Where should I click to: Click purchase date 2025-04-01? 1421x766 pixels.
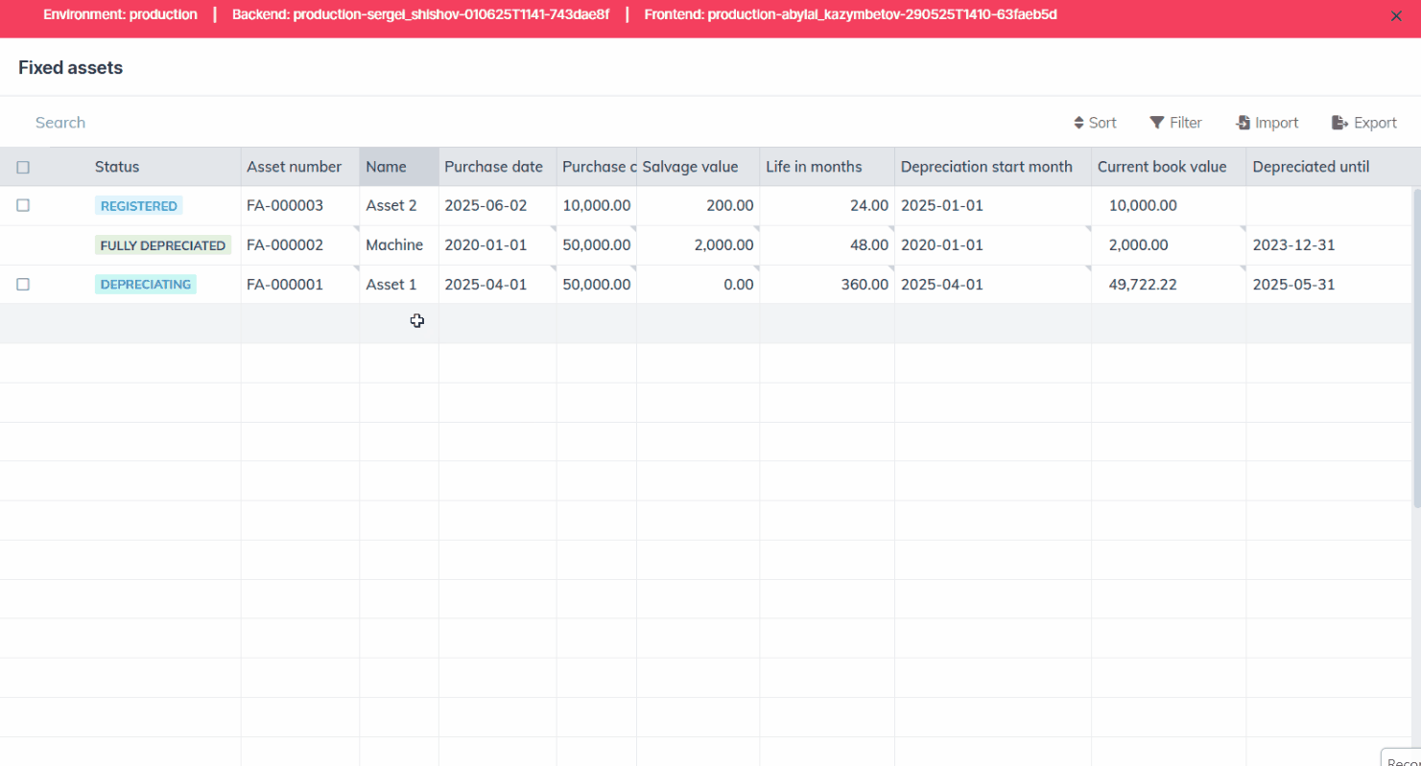[486, 284]
